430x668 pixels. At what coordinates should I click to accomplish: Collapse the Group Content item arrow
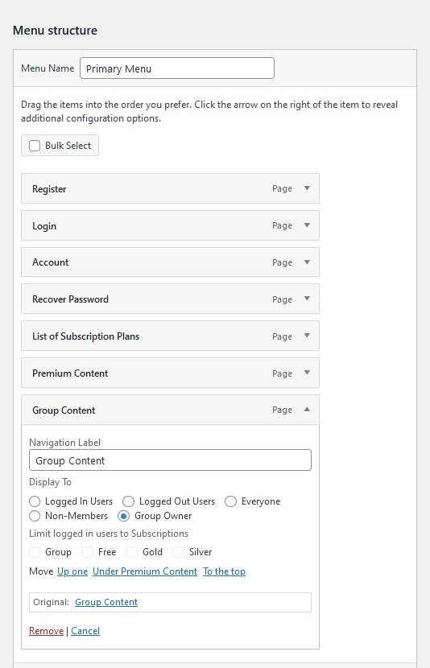[x=307, y=410]
